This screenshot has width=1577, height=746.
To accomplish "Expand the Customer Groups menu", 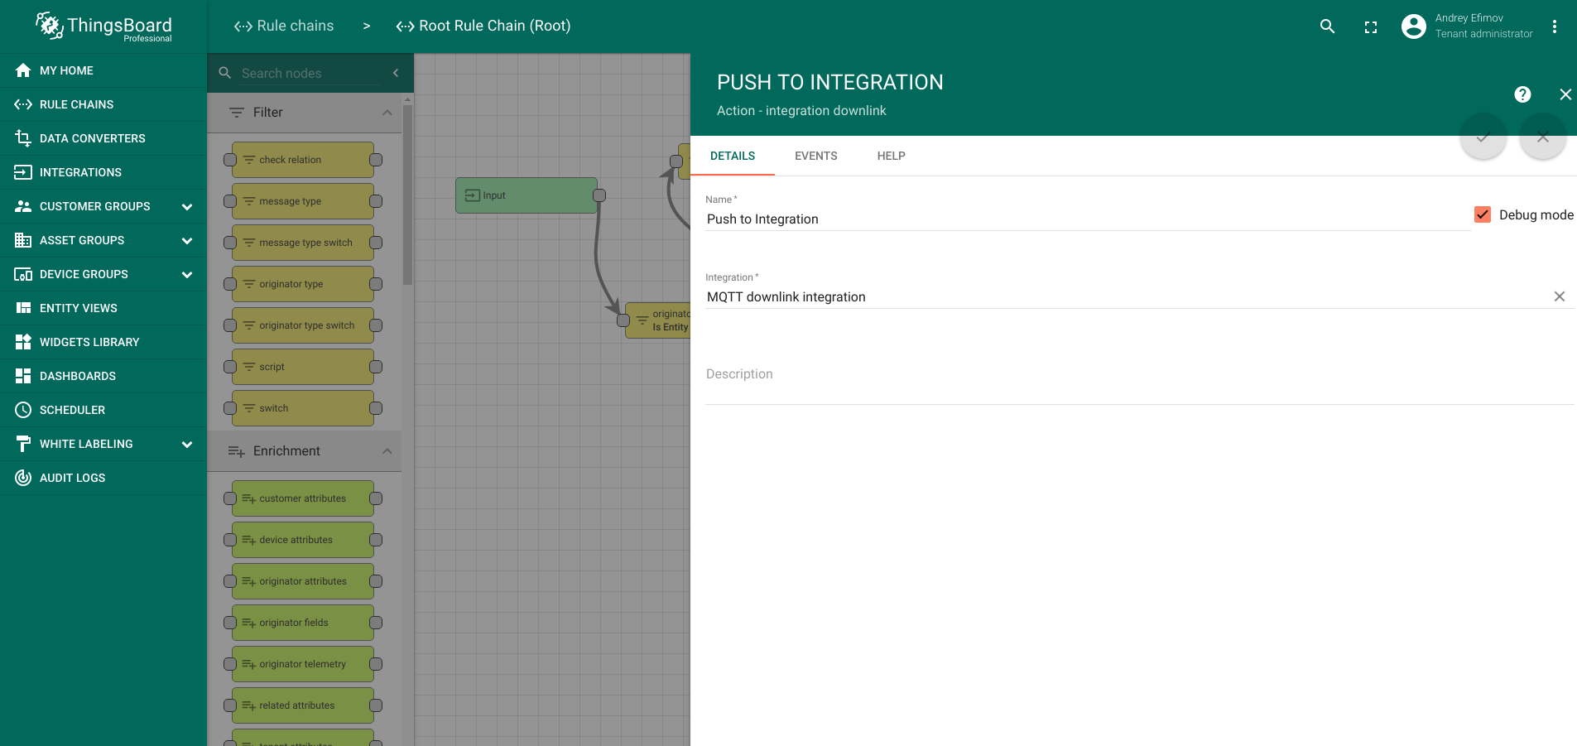I will pyautogui.click(x=187, y=207).
